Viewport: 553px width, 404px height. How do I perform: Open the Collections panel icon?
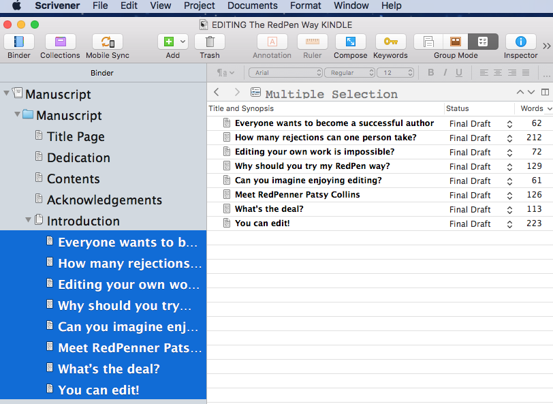(60, 42)
